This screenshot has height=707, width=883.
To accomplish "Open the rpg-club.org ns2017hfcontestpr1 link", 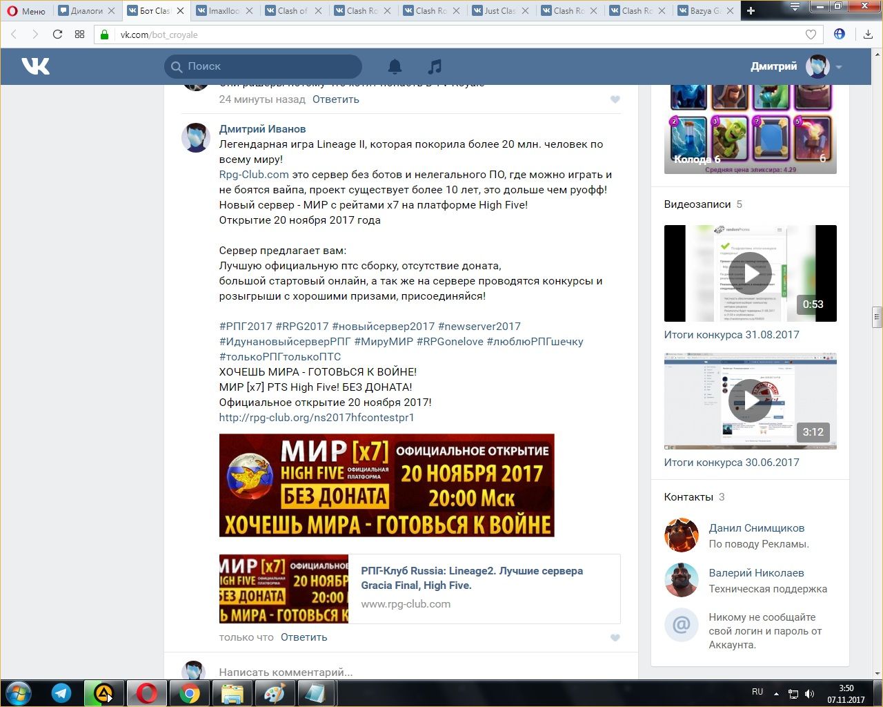I will point(317,417).
